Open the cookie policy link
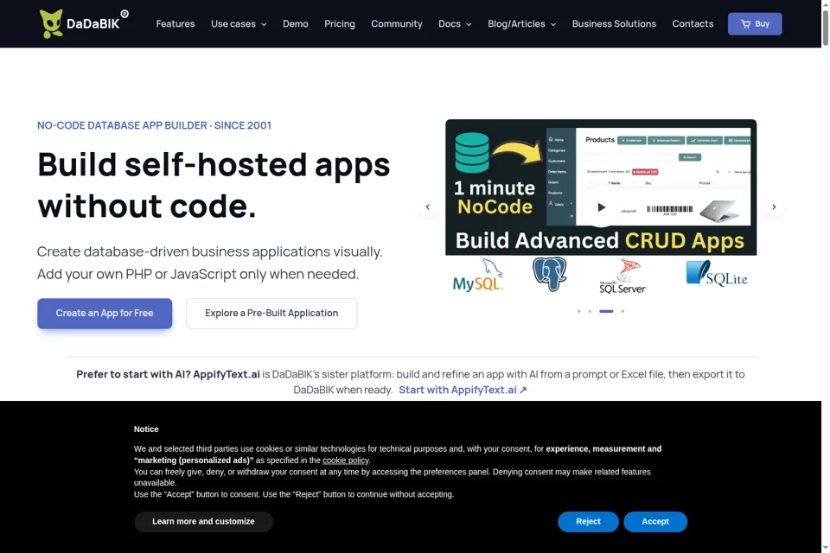The height and width of the screenshot is (553, 830). tap(346, 461)
